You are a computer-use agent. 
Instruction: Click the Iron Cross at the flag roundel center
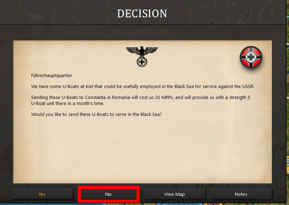251,57
